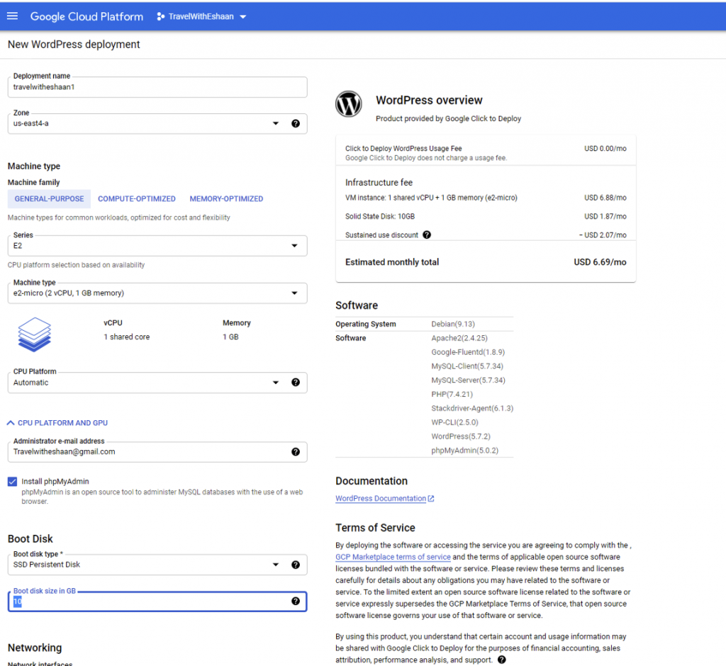This screenshot has width=726, height=666.
Task: Open the WordPress Documentation link
Action: pyautogui.click(x=381, y=499)
